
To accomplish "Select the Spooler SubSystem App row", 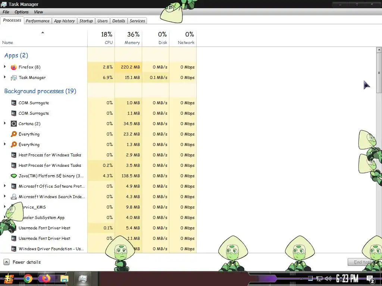I will (98, 217).
